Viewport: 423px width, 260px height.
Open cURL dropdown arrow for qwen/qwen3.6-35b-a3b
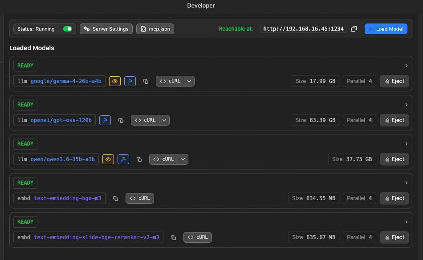[x=183, y=159]
